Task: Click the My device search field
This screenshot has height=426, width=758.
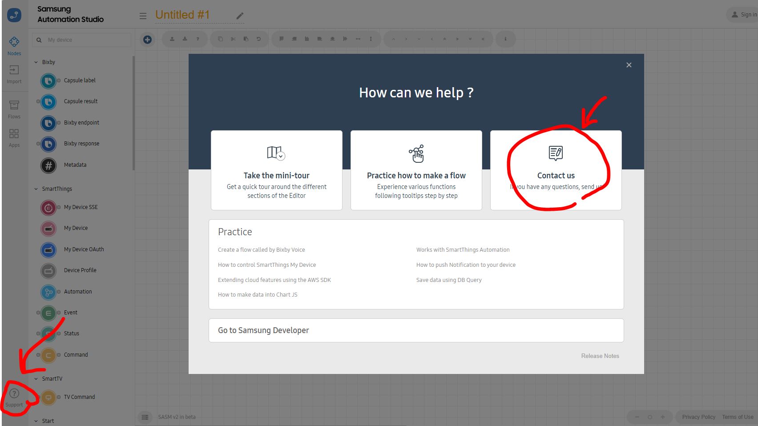Action: pyautogui.click(x=82, y=40)
